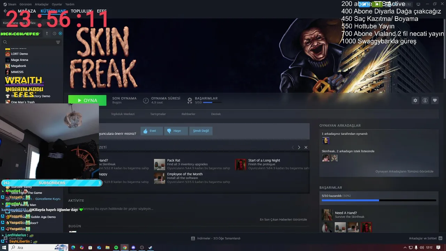Image resolution: width=446 pixels, height=251 pixels.
Task: Click the 5/10 kazanıldı progress bar
Action: click(x=379, y=200)
